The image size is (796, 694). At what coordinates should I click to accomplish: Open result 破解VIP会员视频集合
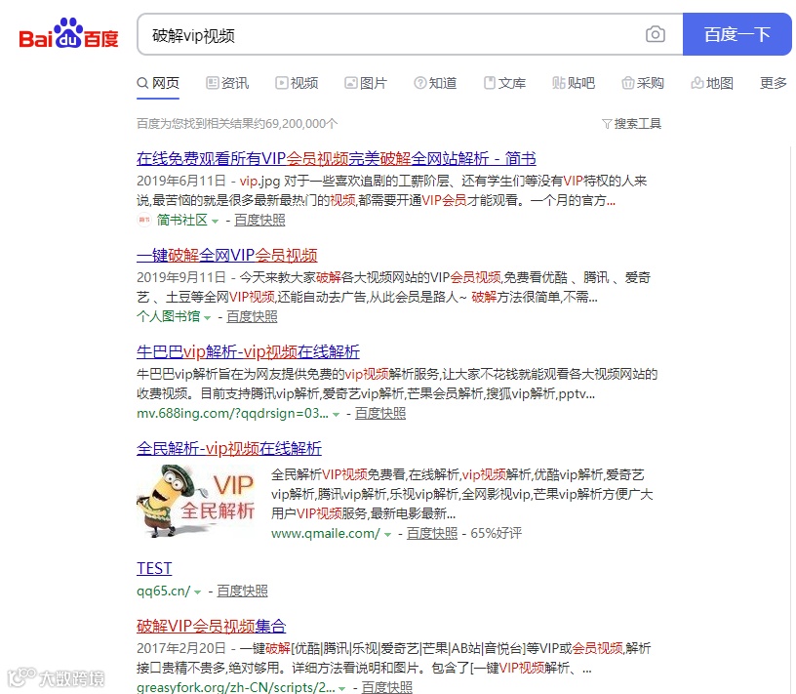pos(211,627)
